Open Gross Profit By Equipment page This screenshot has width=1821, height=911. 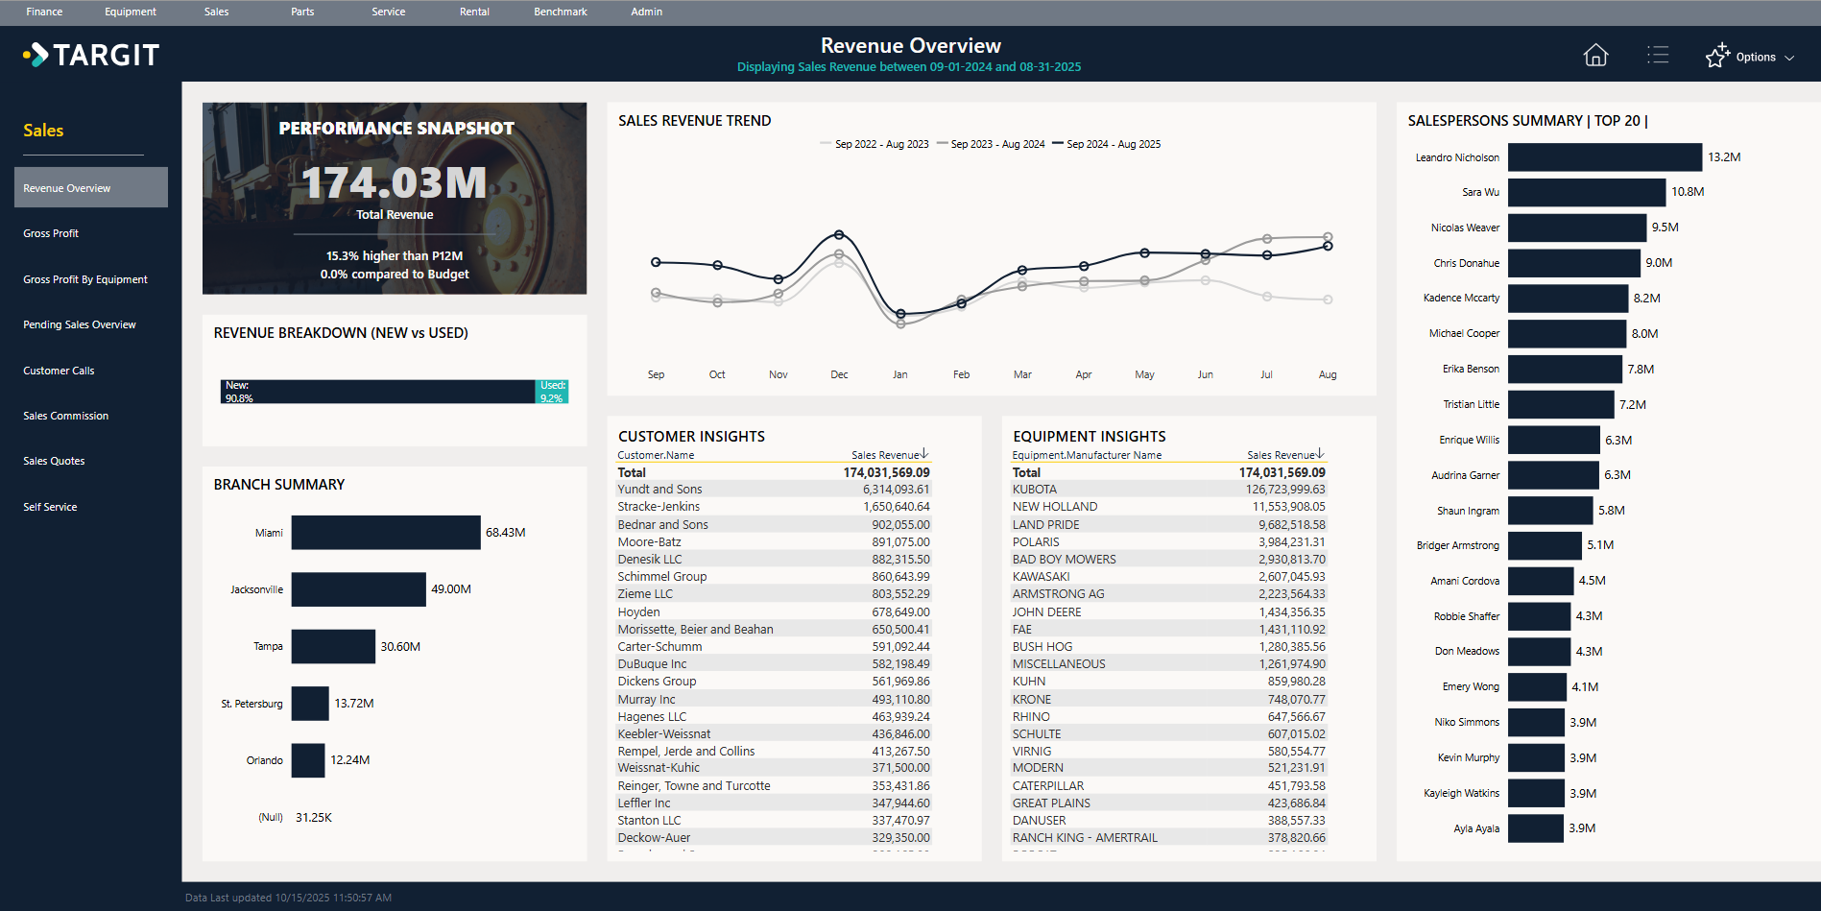(84, 278)
